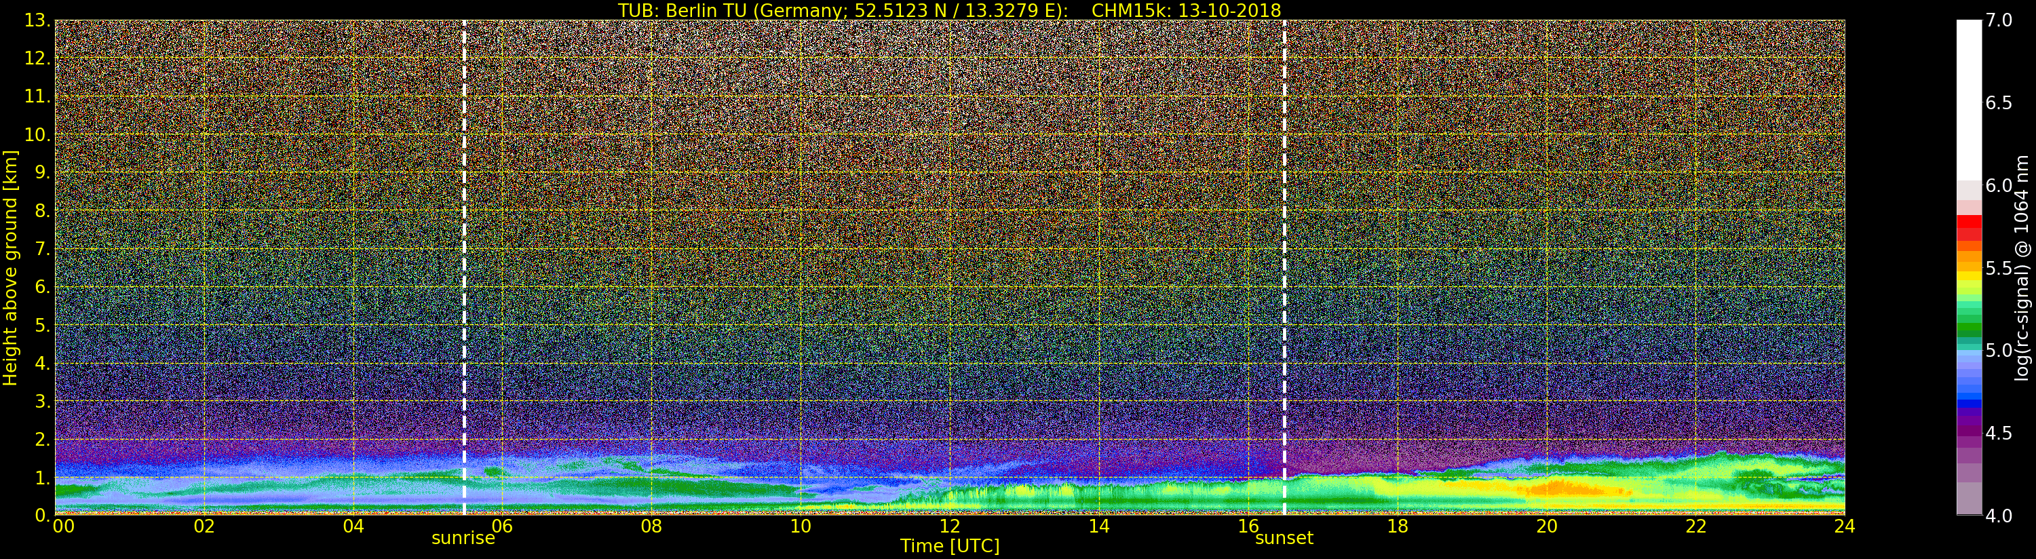The image size is (2036, 559).
Task: Click the plot title 'TUB: Berlin TU (Germany...'
Action: 949,10
